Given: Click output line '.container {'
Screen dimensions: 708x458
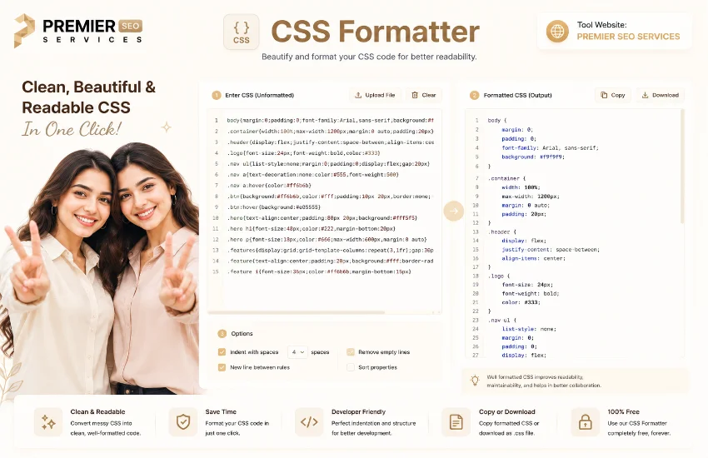Looking at the screenshot, I should [506, 178].
